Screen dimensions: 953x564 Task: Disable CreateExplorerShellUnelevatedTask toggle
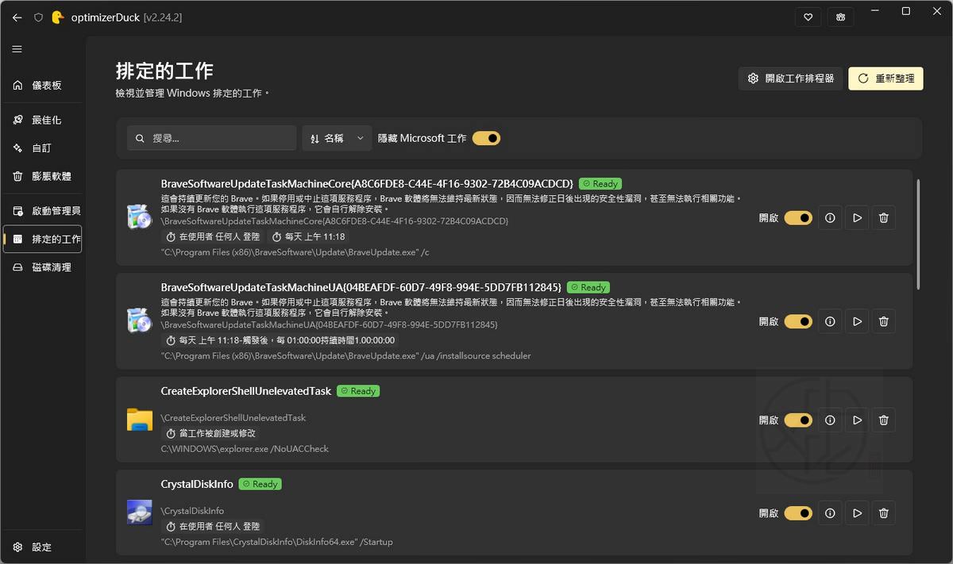click(798, 420)
